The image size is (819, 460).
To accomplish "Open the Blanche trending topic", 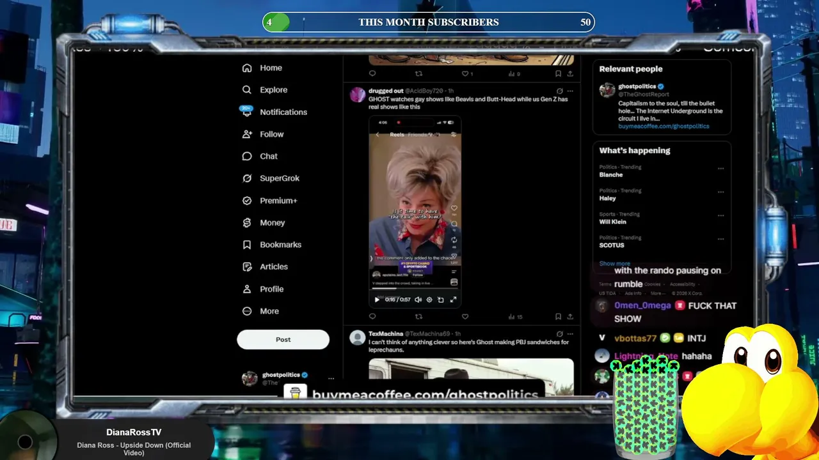I will coord(610,174).
